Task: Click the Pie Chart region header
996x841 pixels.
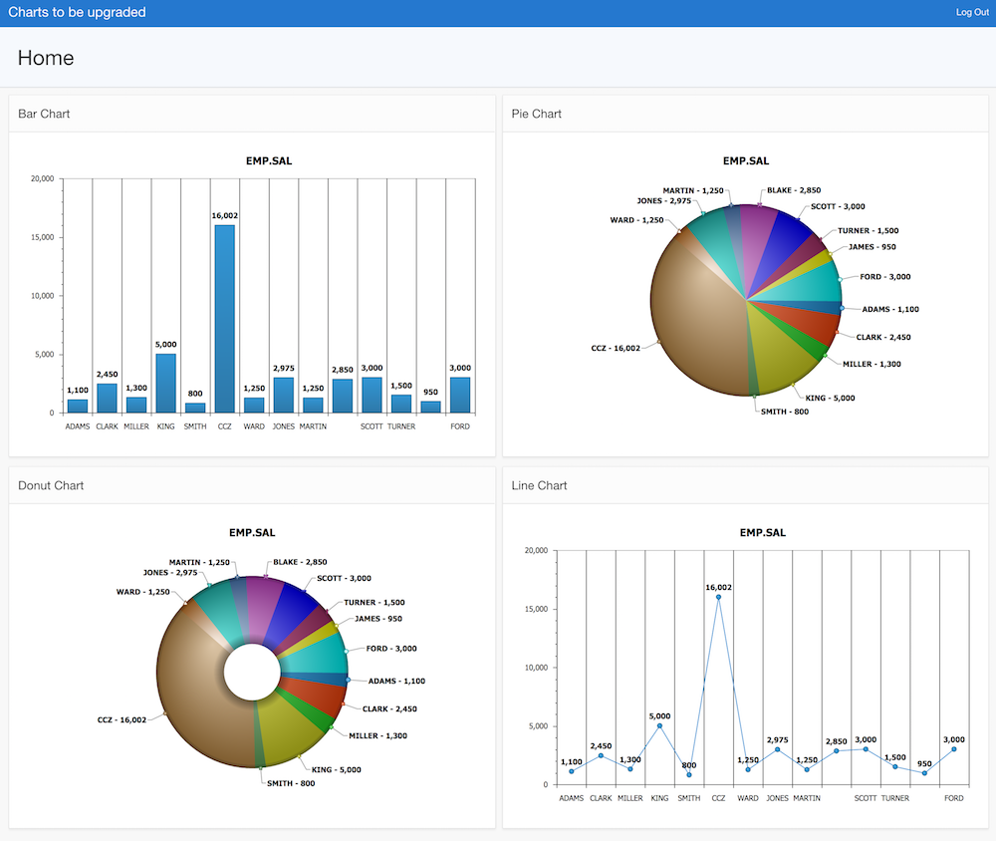Action: tap(536, 114)
